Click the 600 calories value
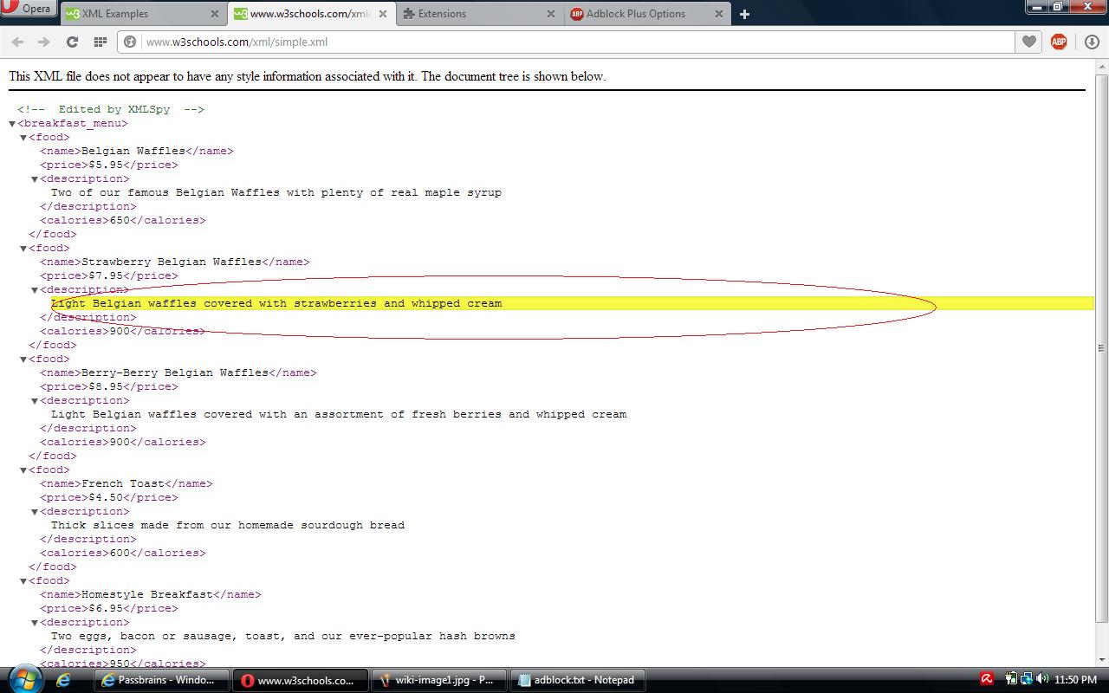Image resolution: width=1109 pixels, height=693 pixels. click(x=120, y=553)
